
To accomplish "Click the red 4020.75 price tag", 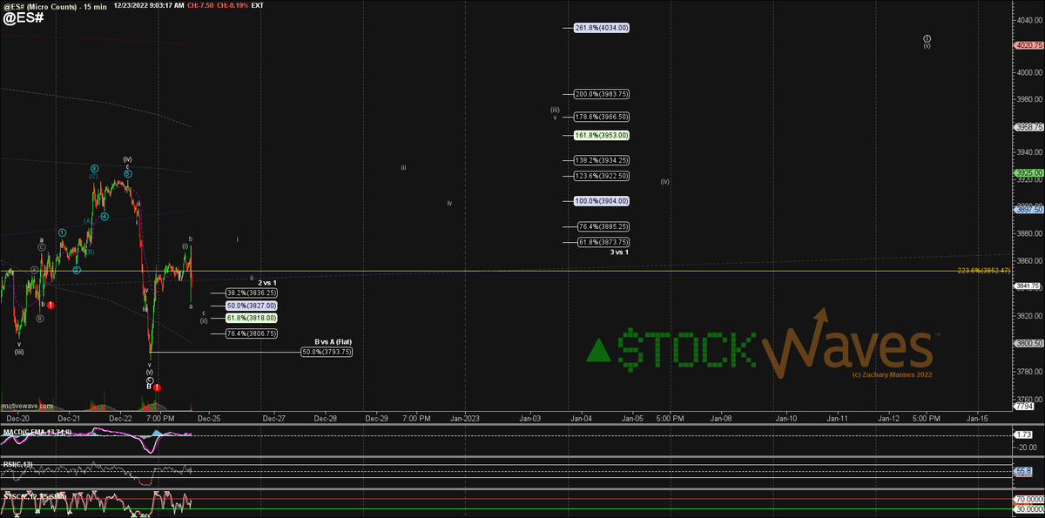I will pyautogui.click(x=1028, y=46).
